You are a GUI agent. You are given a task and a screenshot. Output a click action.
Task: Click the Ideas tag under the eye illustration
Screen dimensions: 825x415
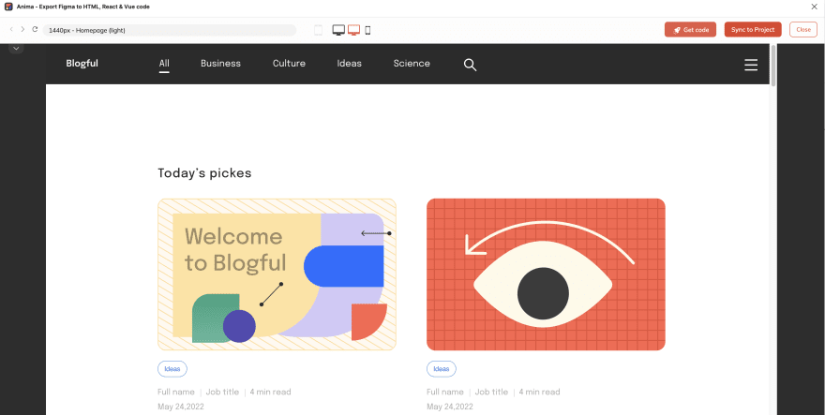[441, 369]
